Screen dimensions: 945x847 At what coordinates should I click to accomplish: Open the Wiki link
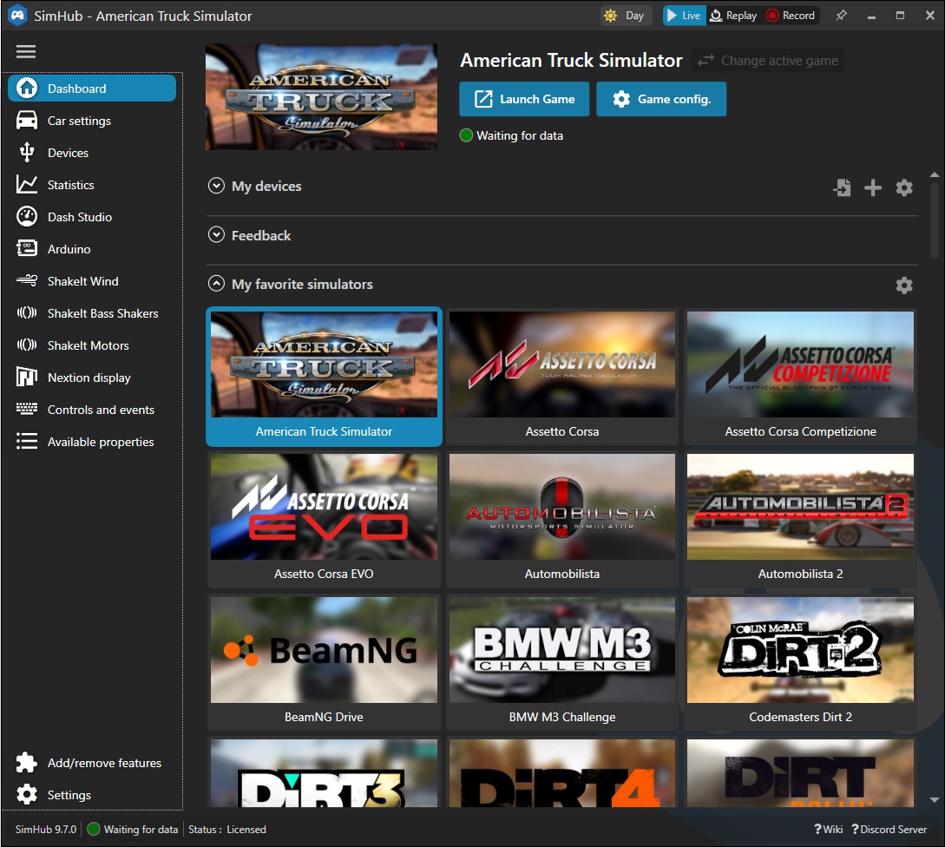coord(828,829)
